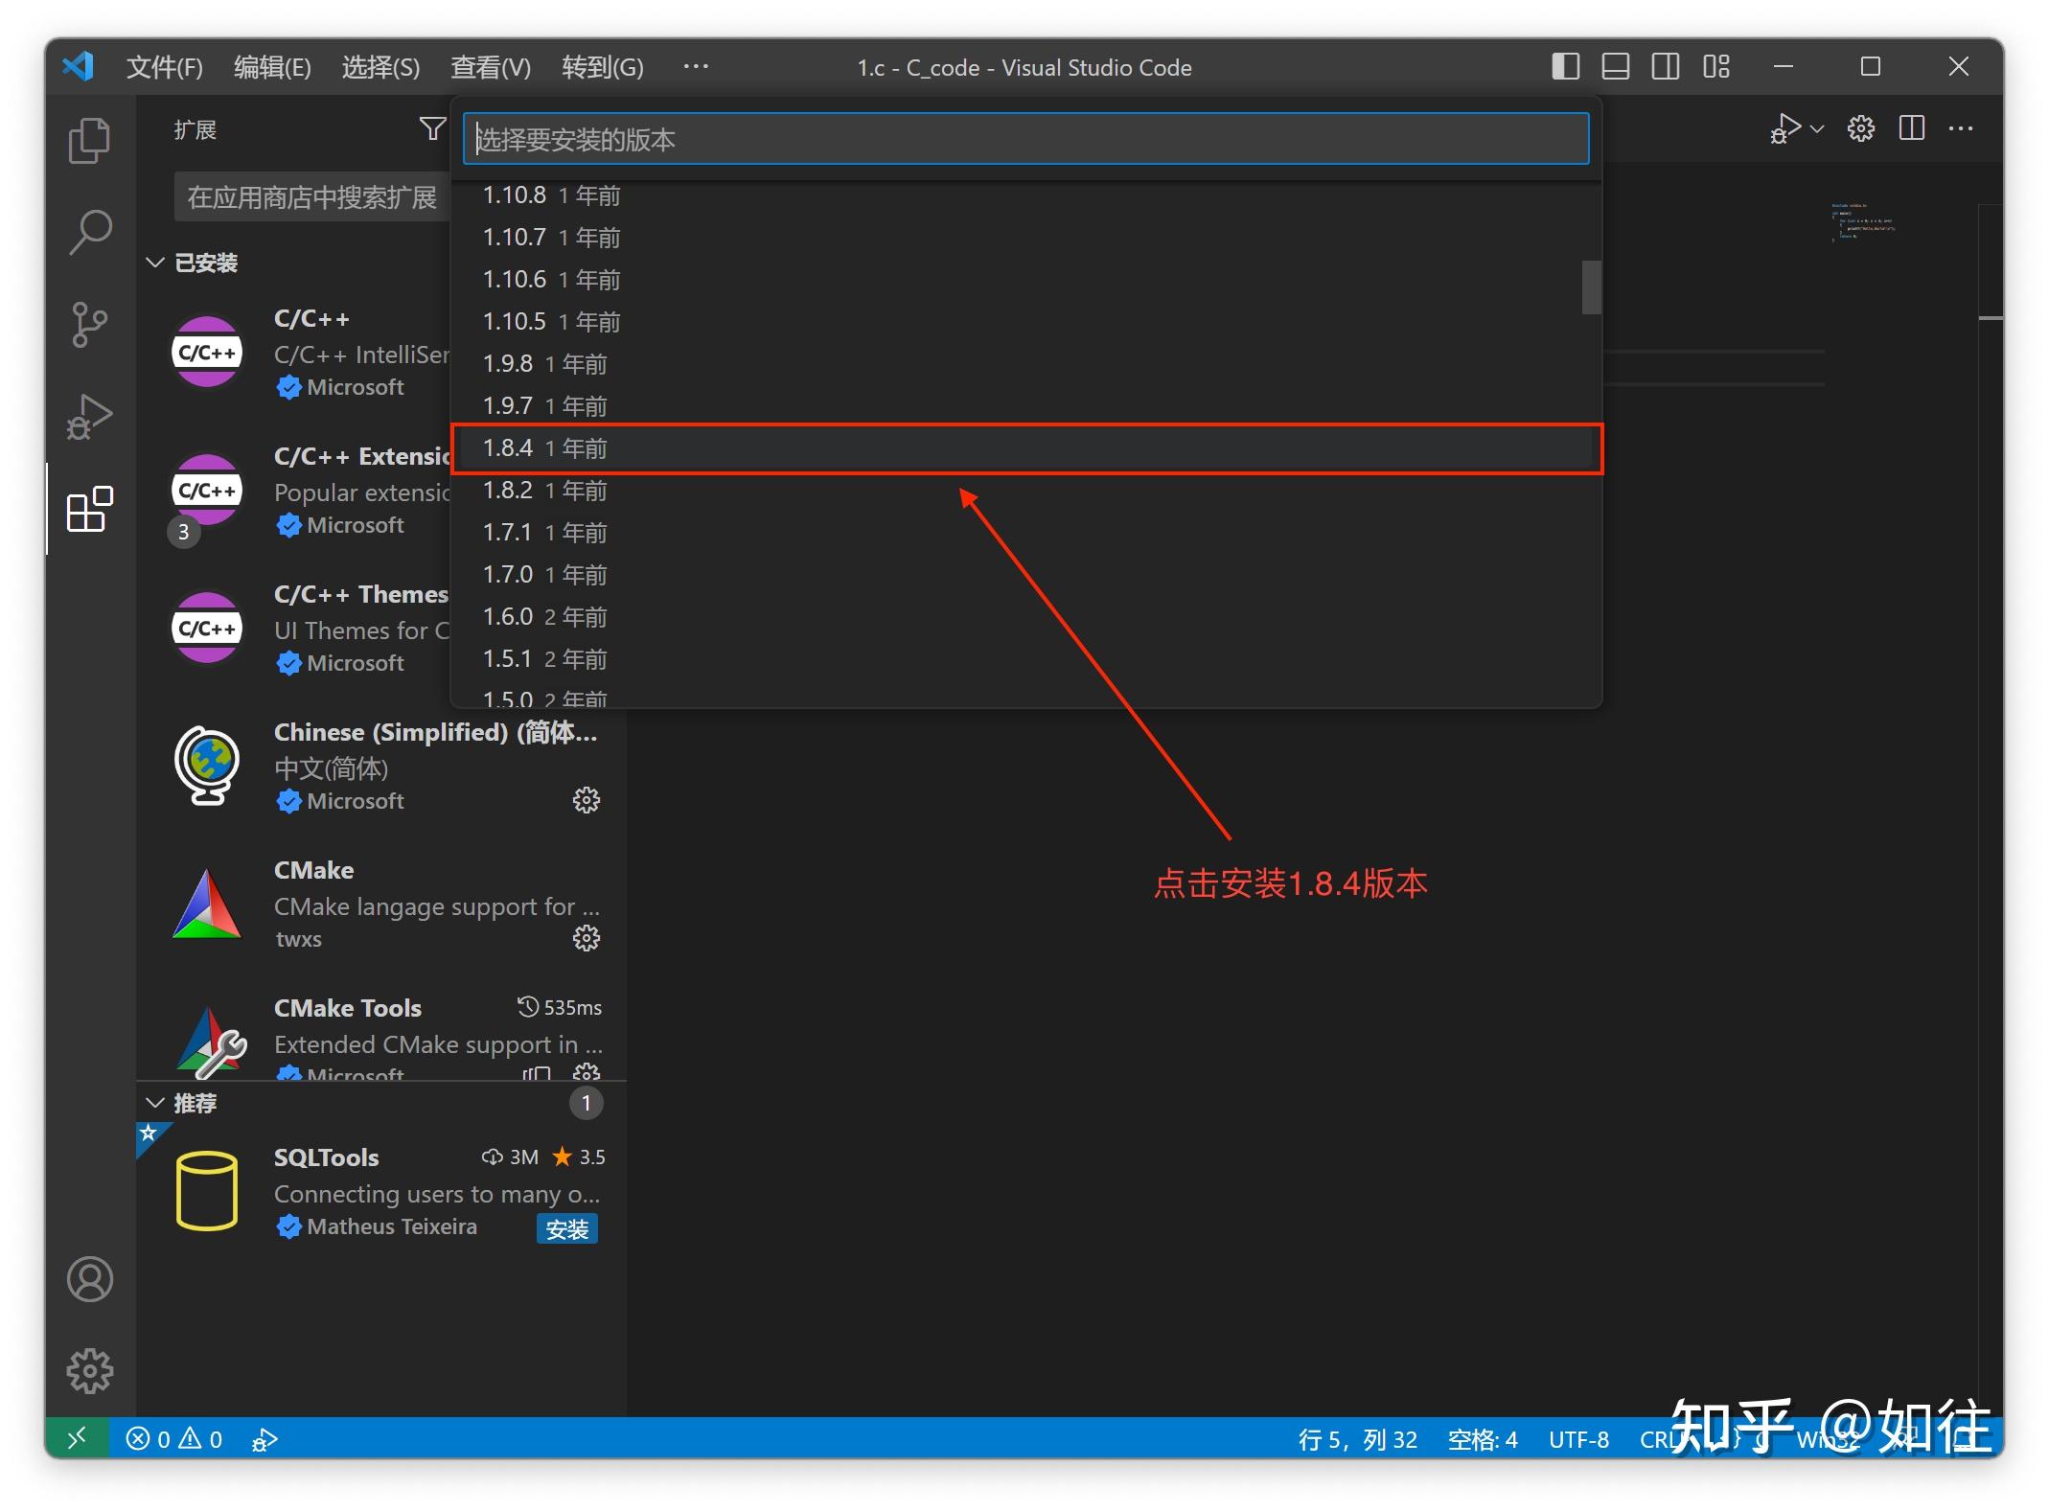Click the UTF-8 encoding in status bar
Viewport: 2049px width, 1512px height.
[x=1577, y=1439]
